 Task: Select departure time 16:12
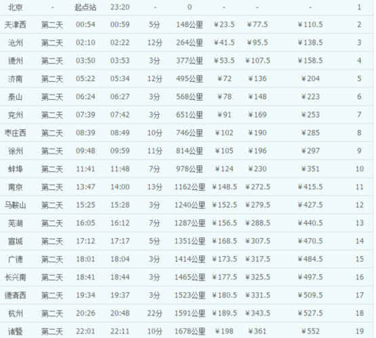point(120,223)
